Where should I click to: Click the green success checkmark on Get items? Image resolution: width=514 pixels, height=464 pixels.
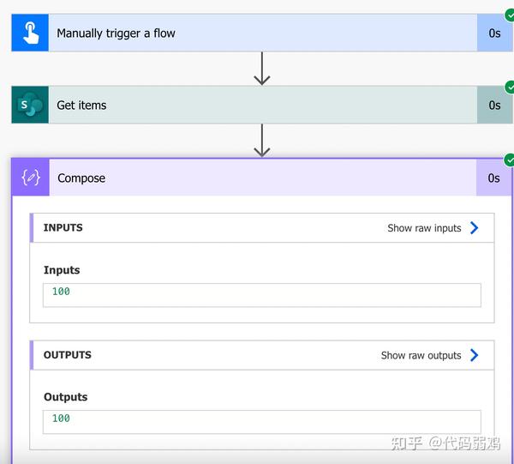pos(509,87)
